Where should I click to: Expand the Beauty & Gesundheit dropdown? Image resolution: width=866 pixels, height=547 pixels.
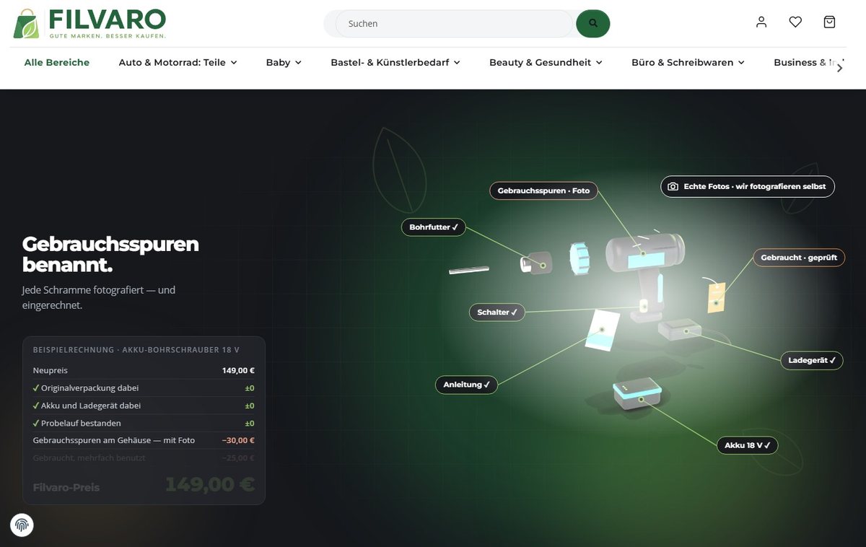546,63
